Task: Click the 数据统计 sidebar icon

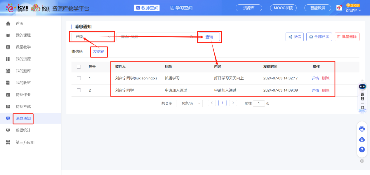Action: click(x=8, y=130)
